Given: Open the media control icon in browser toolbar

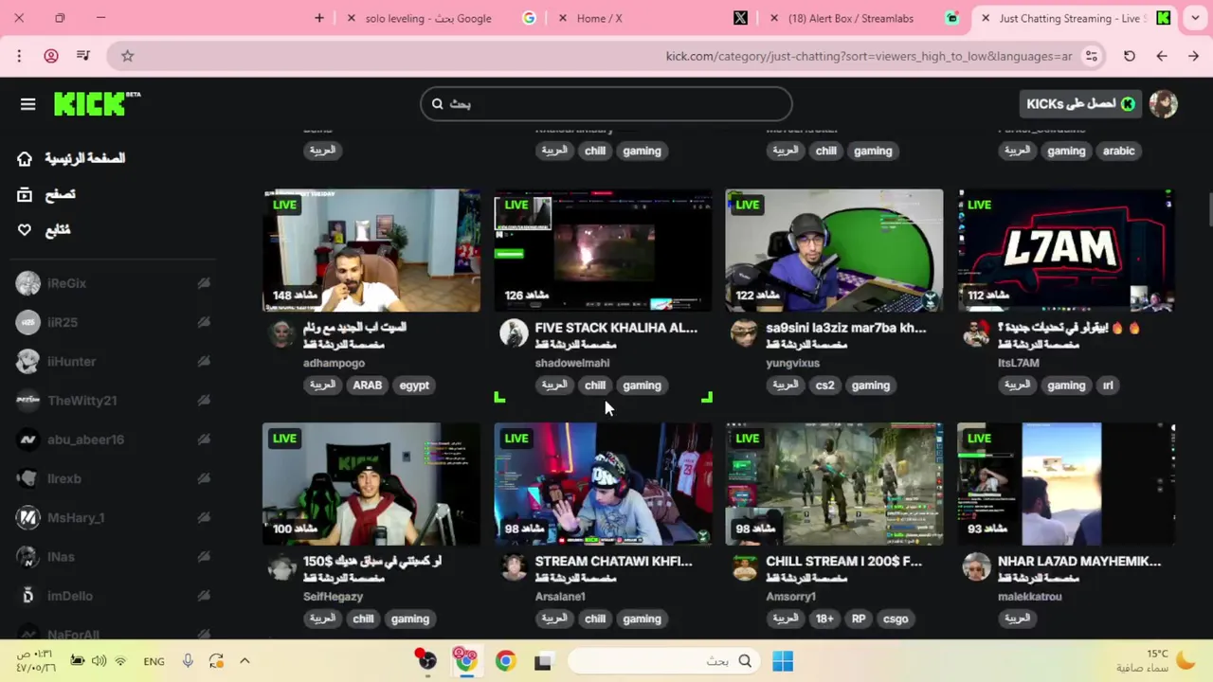Looking at the screenshot, I should click(83, 56).
